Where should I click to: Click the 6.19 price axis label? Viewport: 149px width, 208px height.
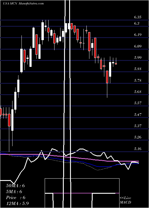[138, 35]
